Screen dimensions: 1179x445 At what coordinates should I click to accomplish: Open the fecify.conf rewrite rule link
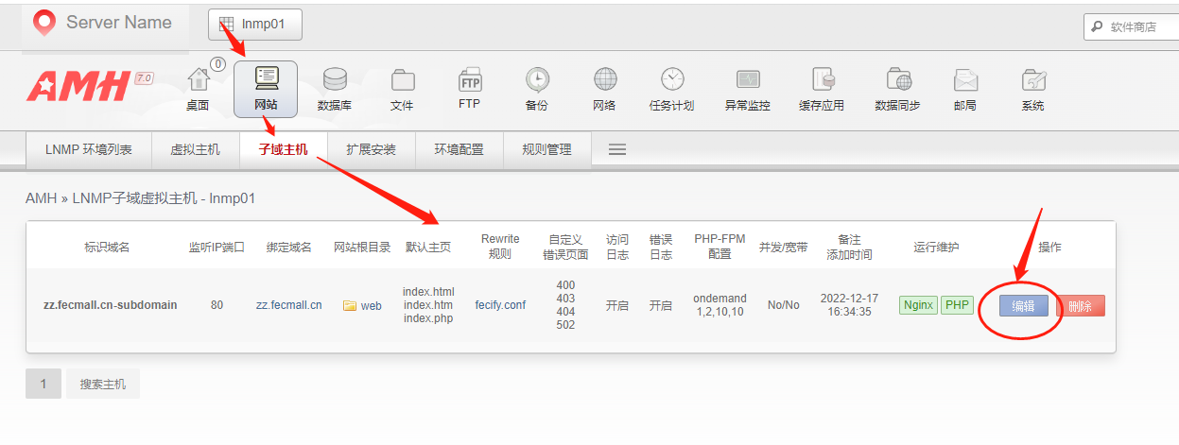click(x=500, y=305)
